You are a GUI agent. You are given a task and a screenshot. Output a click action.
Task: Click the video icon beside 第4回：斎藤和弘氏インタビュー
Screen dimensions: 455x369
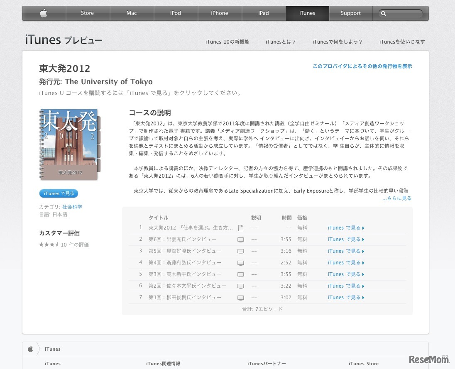[241, 263]
